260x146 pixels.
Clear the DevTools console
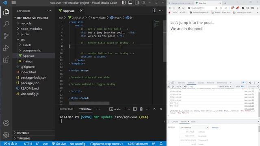pyautogui.click(x=173, y=86)
